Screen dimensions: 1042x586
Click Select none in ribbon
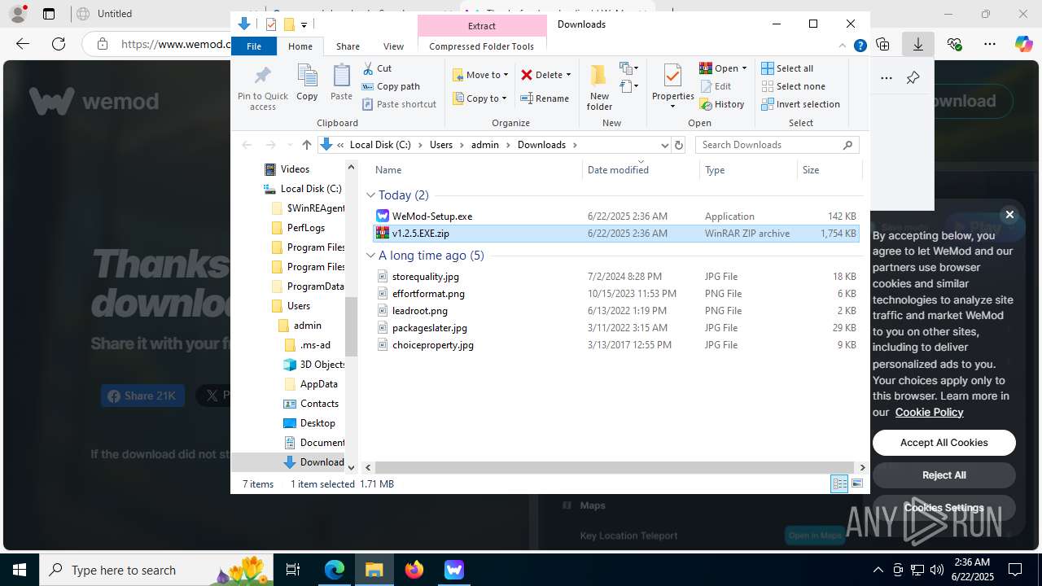(x=793, y=86)
